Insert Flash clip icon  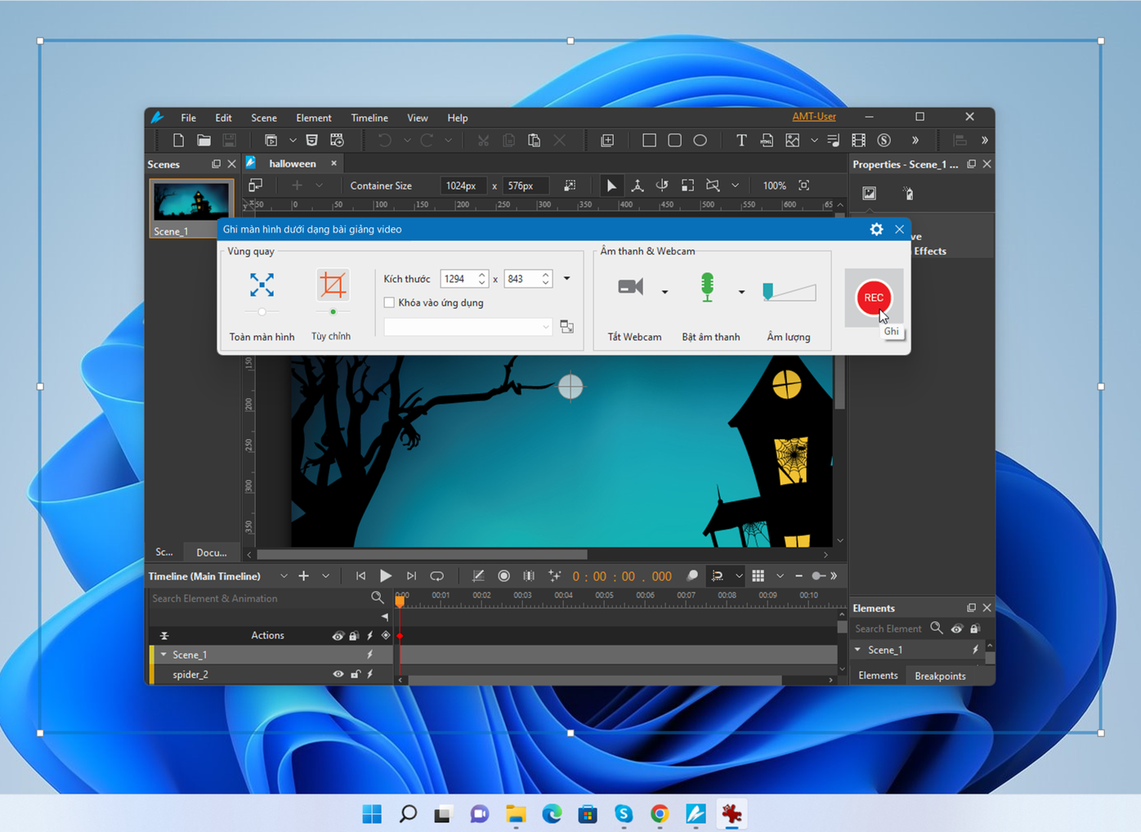coord(884,141)
